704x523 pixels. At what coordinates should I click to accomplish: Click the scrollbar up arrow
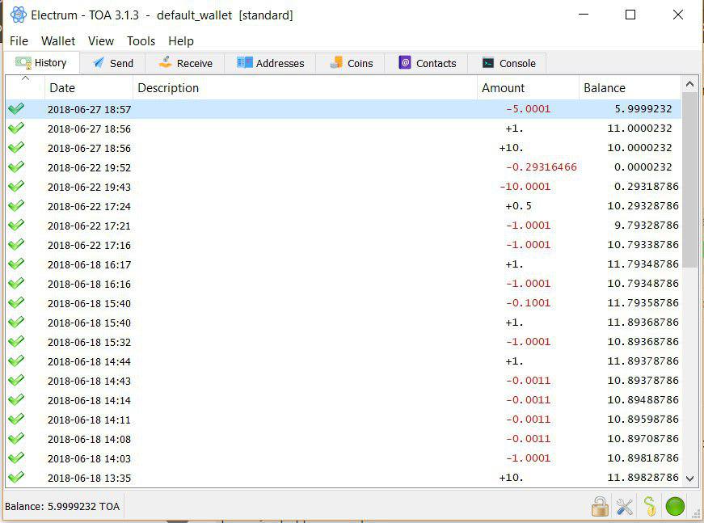(690, 84)
